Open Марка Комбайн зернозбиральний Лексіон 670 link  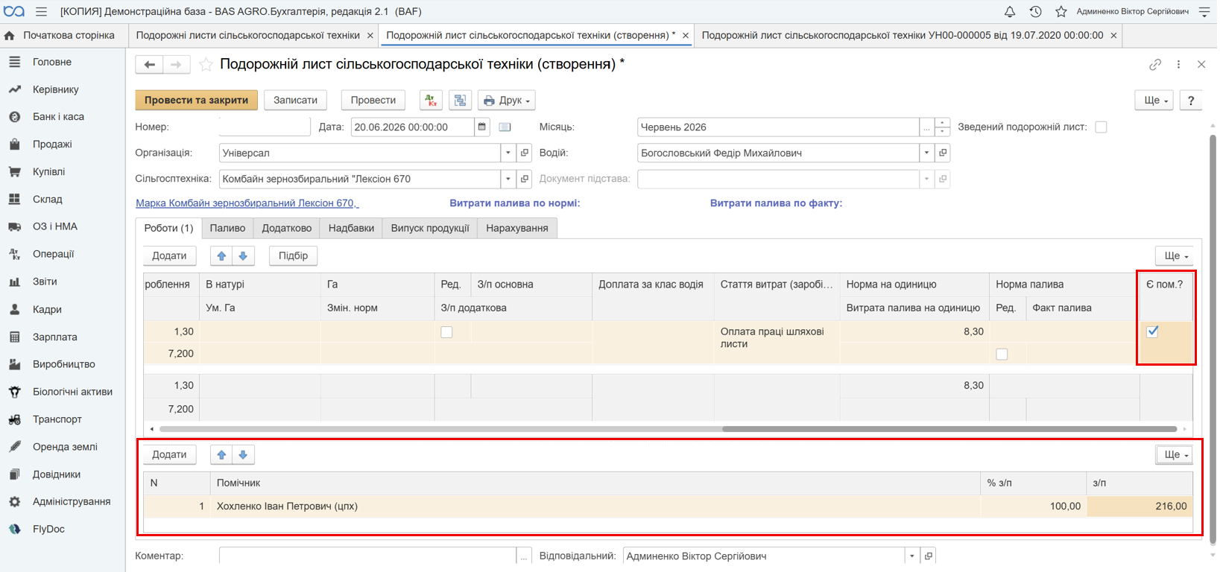point(247,203)
